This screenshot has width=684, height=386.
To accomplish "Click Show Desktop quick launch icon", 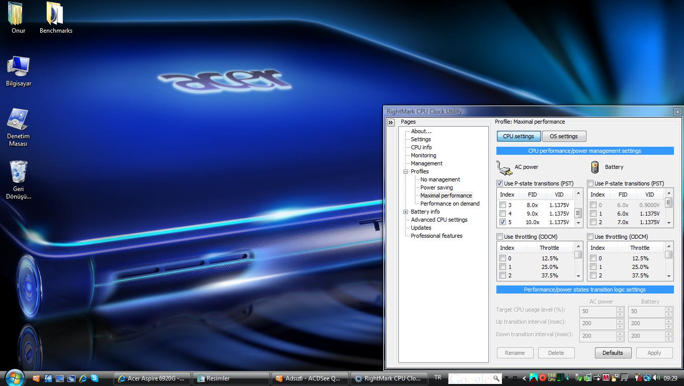I will point(60,378).
